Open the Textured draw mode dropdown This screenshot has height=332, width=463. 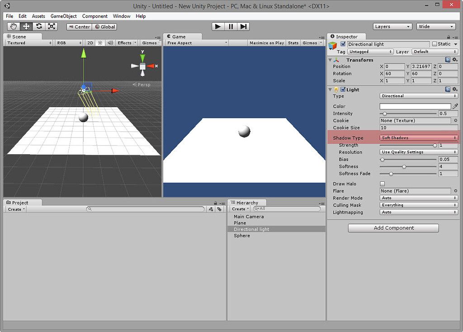click(x=29, y=43)
